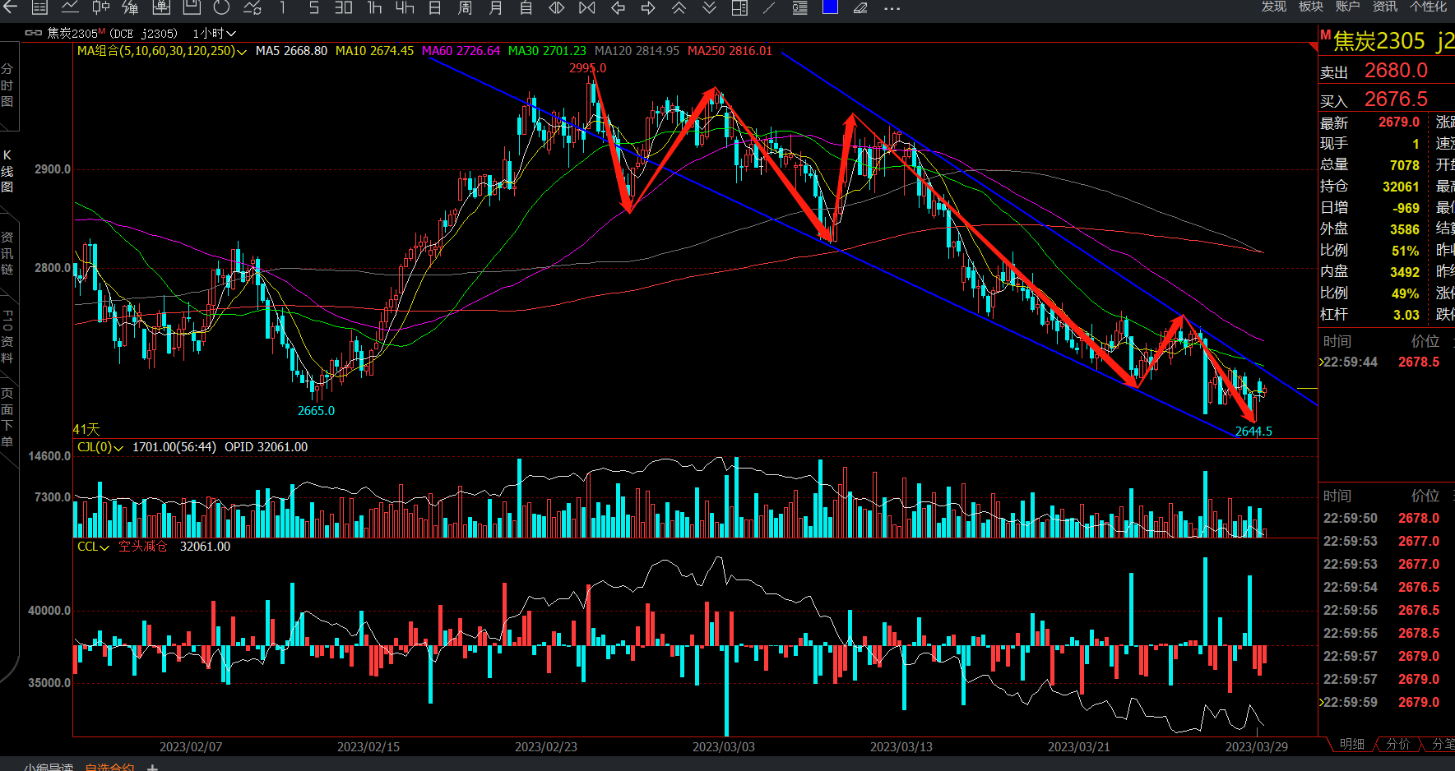Screen dimensions: 1455x771
Task: Go back with the left arrow icon
Action: pos(10,7)
